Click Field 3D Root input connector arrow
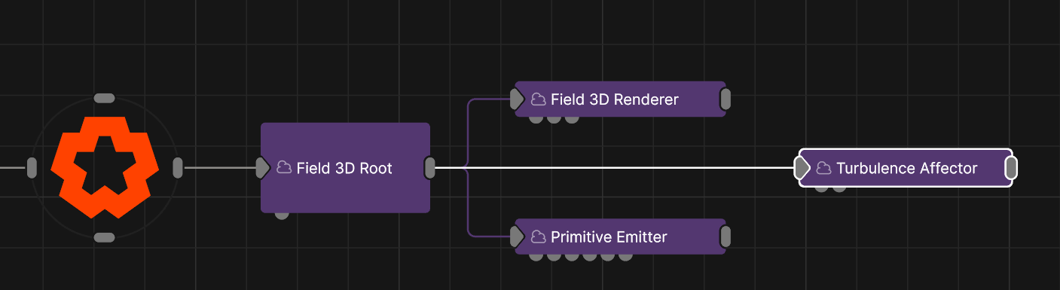The width and height of the screenshot is (1060, 290). (262, 168)
